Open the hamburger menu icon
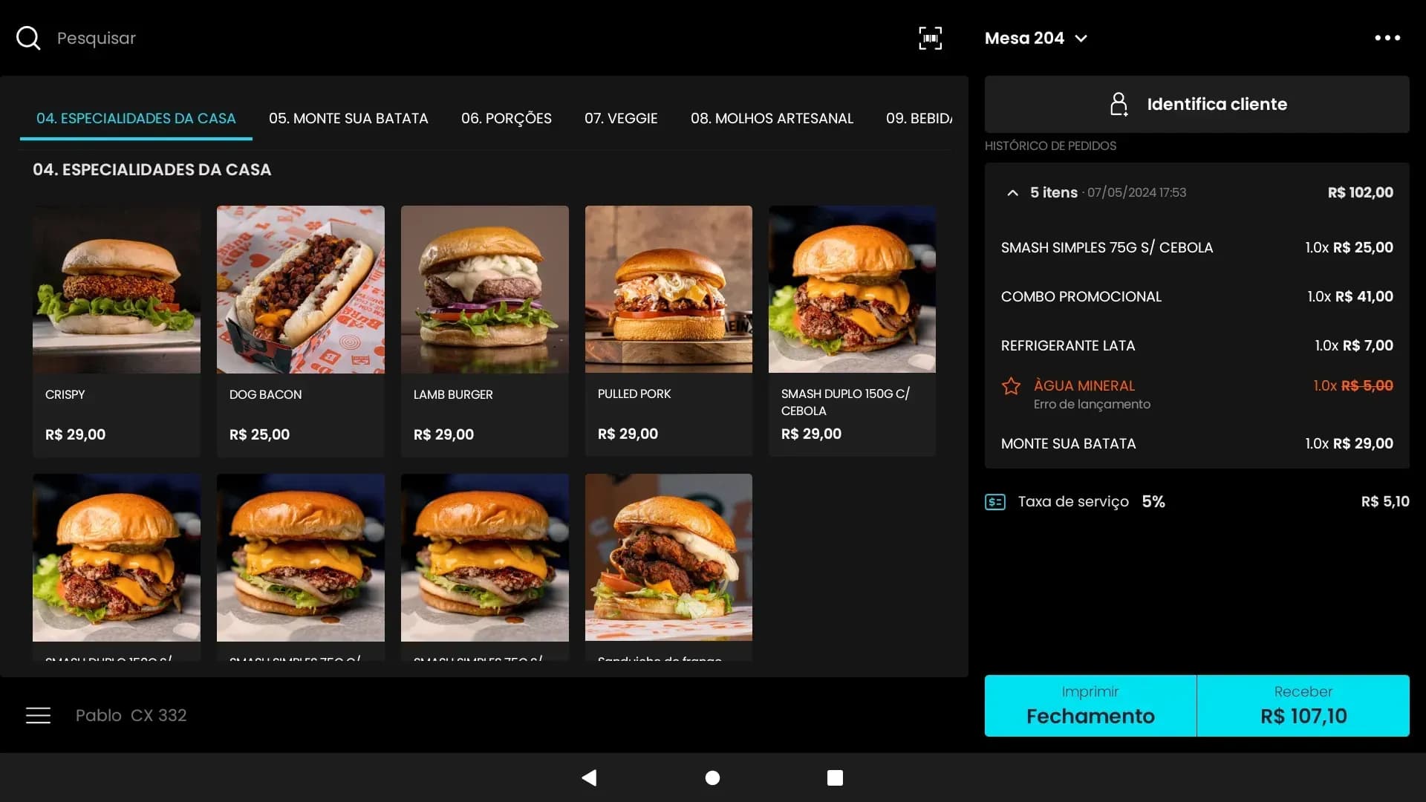The width and height of the screenshot is (1426, 802). click(38, 715)
